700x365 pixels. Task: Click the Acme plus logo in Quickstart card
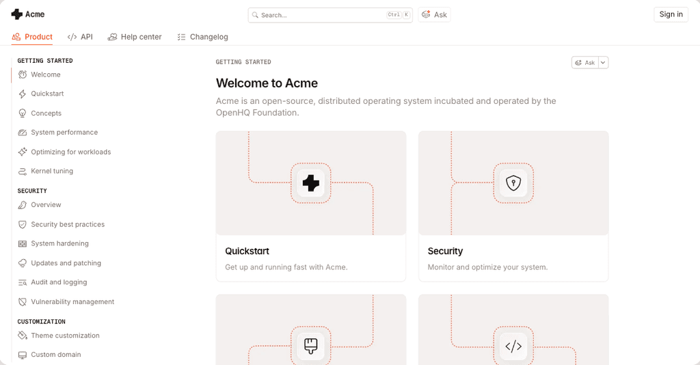(x=311, y=183)
